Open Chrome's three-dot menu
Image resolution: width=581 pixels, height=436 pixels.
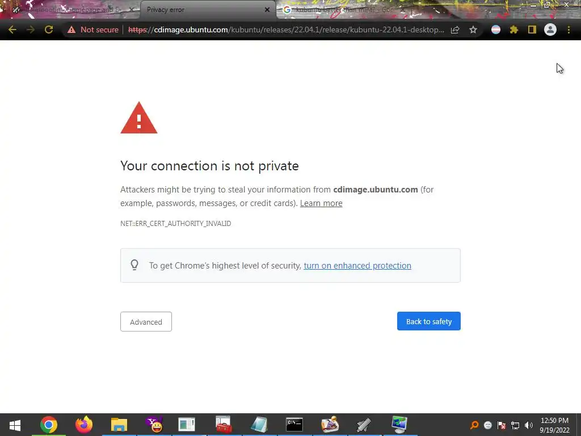click(x=569, y=30)
